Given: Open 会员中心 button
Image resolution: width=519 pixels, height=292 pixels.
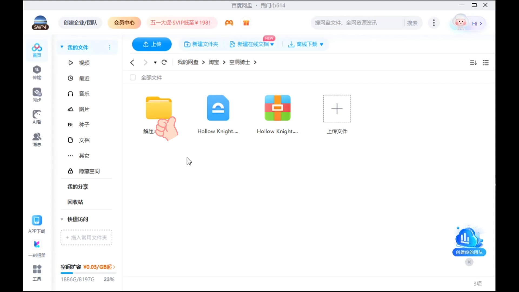Looking at the screenshot, I should coord(124,23).
